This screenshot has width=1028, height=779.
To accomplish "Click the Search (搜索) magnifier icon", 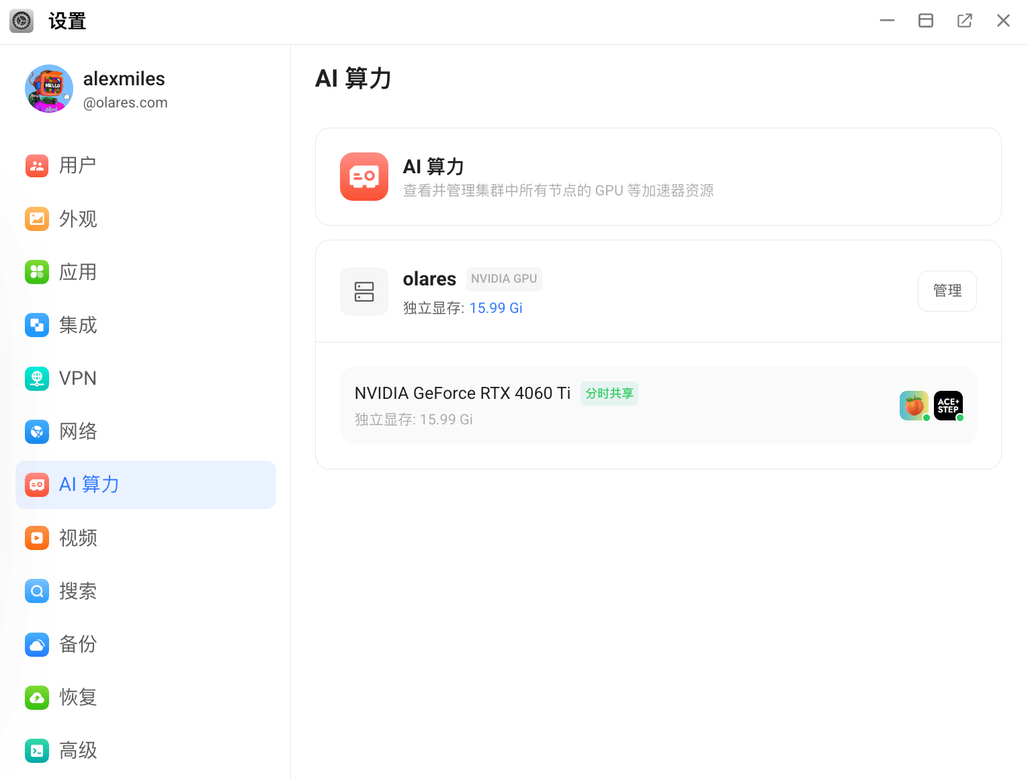I will point(37,591).
